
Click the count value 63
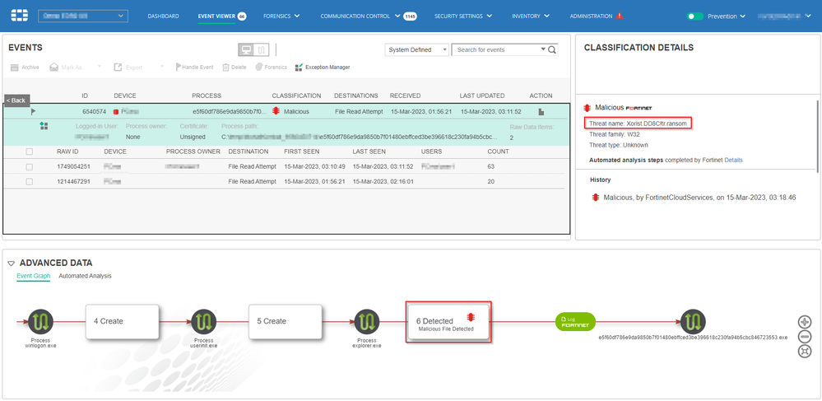point(491,166)
